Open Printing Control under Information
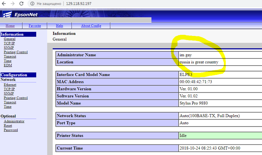Image resolution: width=262 pixels, height=155 pixels. [15, 52]
